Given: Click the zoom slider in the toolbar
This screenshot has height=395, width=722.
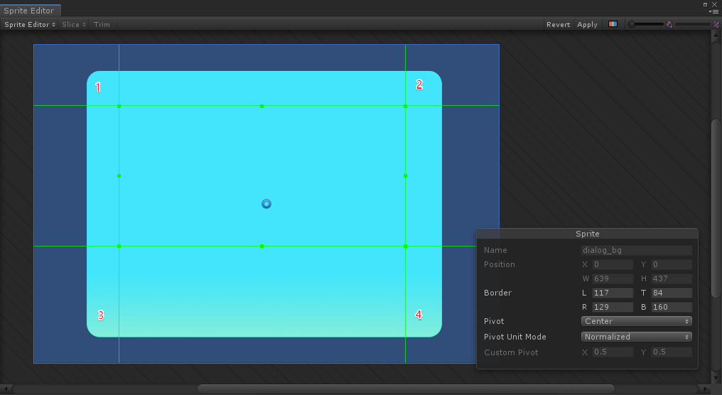Looking at the screenshot, I should click(x=646, y=24).
